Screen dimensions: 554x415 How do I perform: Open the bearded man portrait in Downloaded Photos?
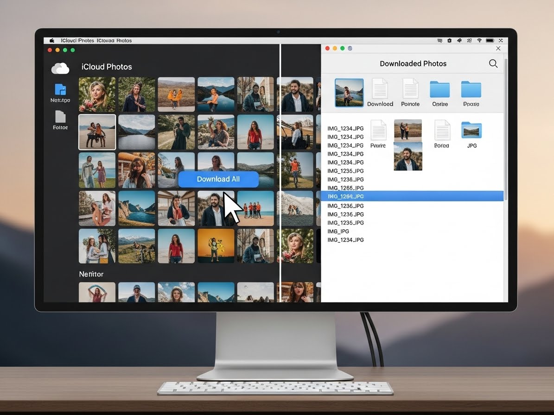click(x=408, y=157)
